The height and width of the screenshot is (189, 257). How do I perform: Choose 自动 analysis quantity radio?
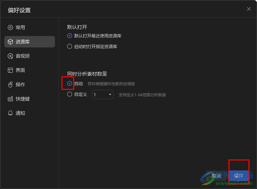click(x=70, y=83)
